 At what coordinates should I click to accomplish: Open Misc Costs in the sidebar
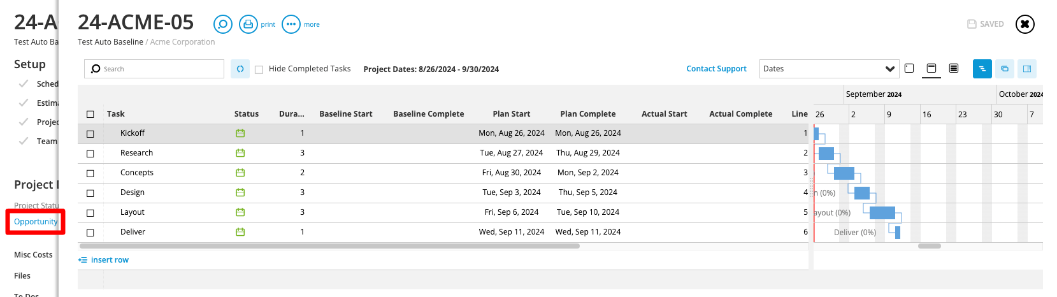click(33, 255)
